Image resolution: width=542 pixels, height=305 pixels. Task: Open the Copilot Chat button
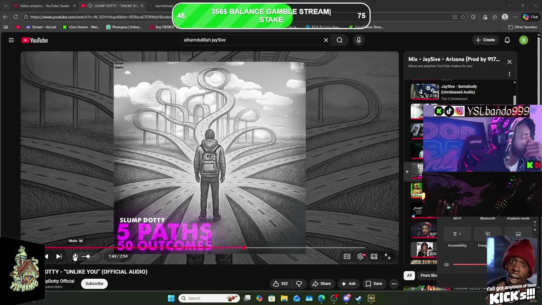click(530, 17)
